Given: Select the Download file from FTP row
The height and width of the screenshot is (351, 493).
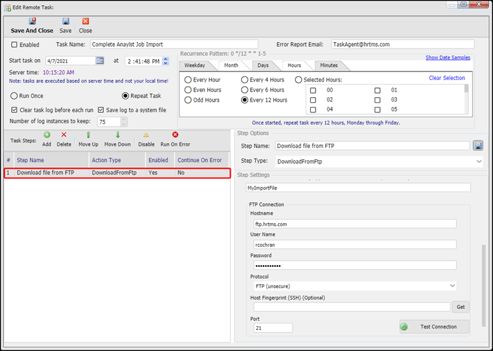Looking at the screenshot, I should click(x=117, y=173).
